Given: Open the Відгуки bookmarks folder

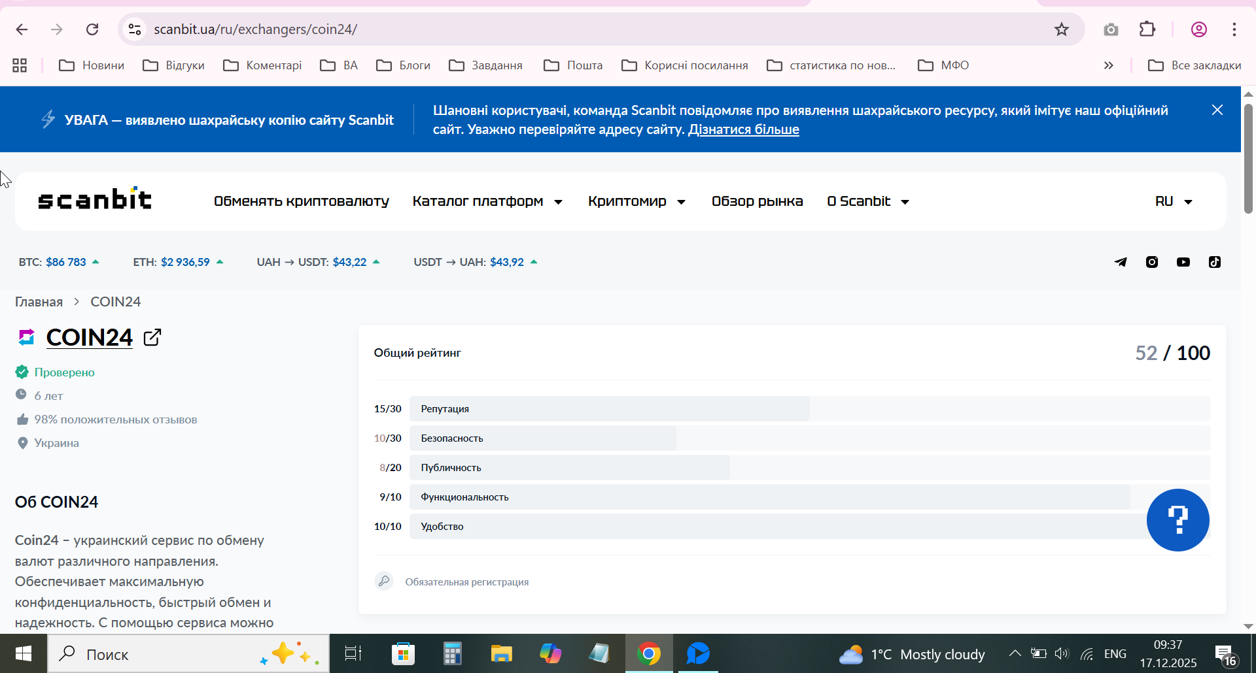Looking at the screenshot, I should [x=174, y=65].
